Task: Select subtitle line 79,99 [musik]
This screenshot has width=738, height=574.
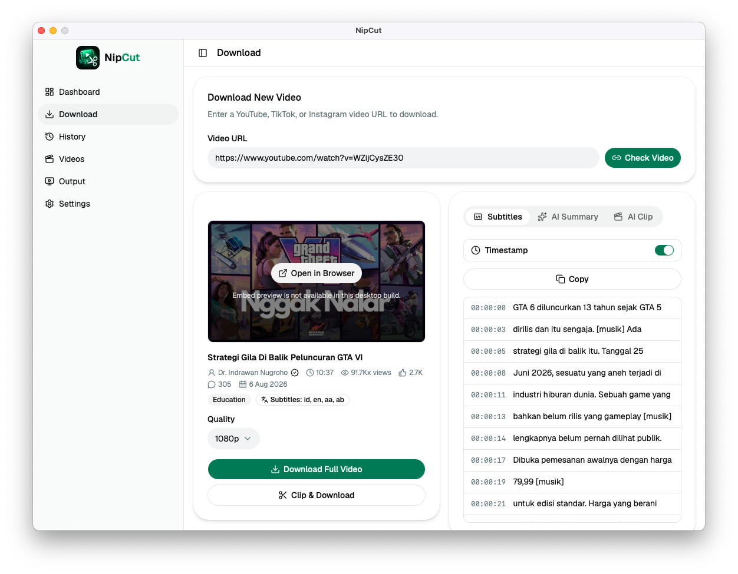Action: pyautogui.click(x=572, y=482)
